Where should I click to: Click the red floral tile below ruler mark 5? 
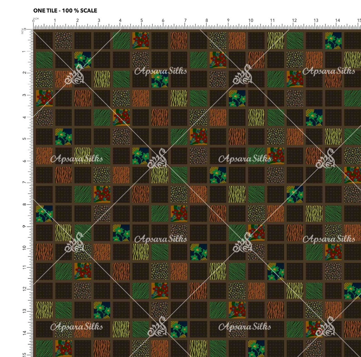(x=140, y=40)
